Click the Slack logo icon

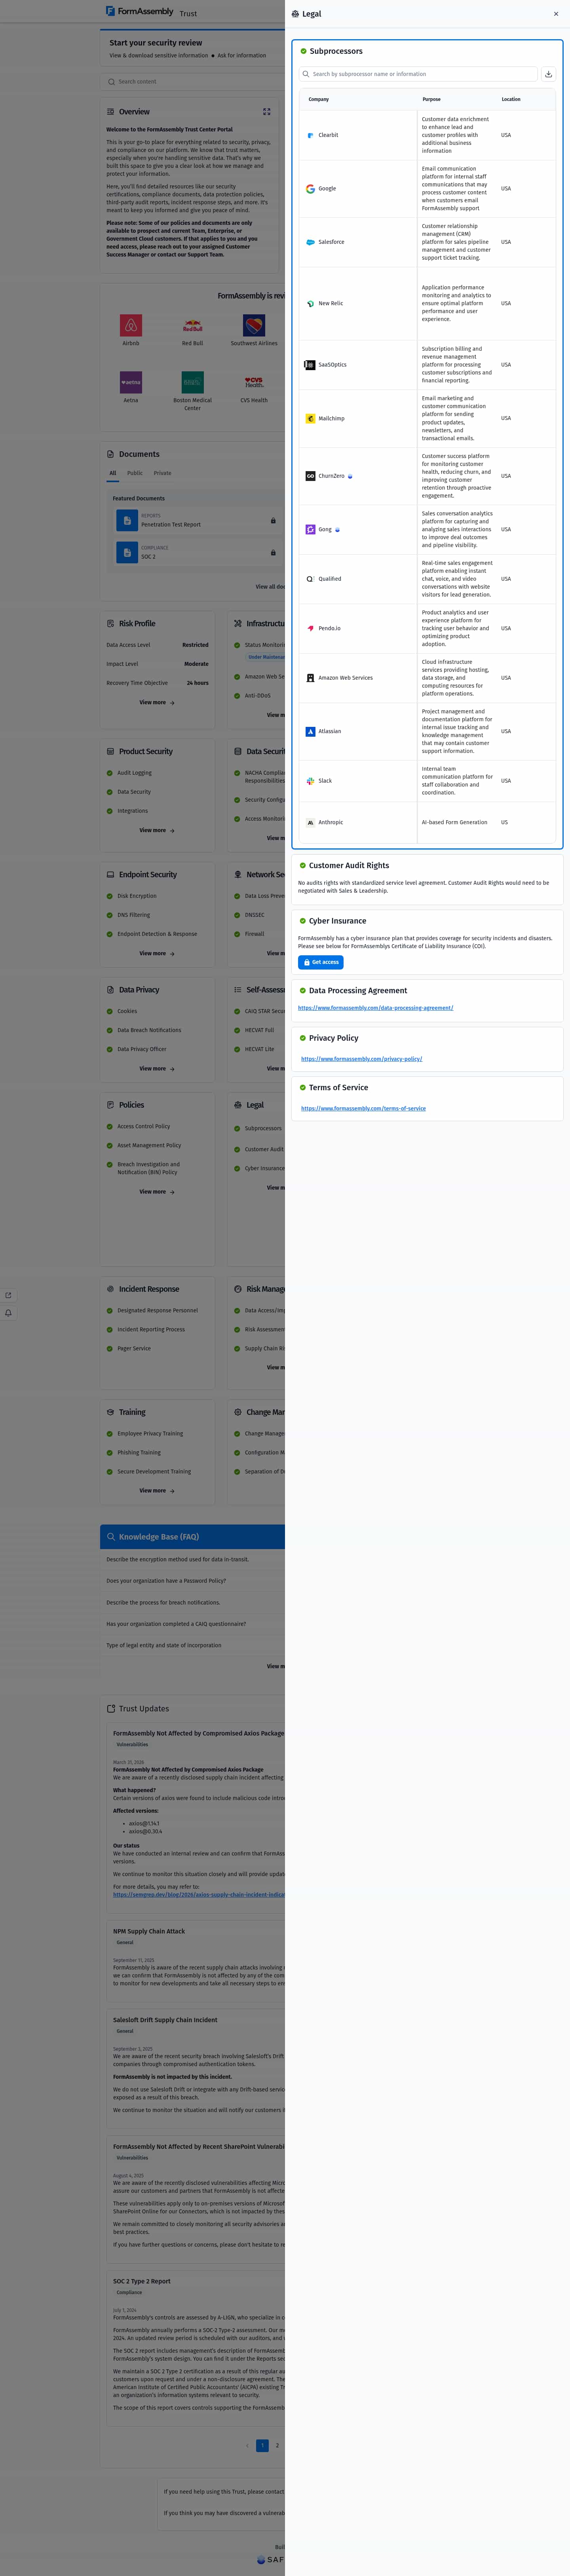pos(310,781)
